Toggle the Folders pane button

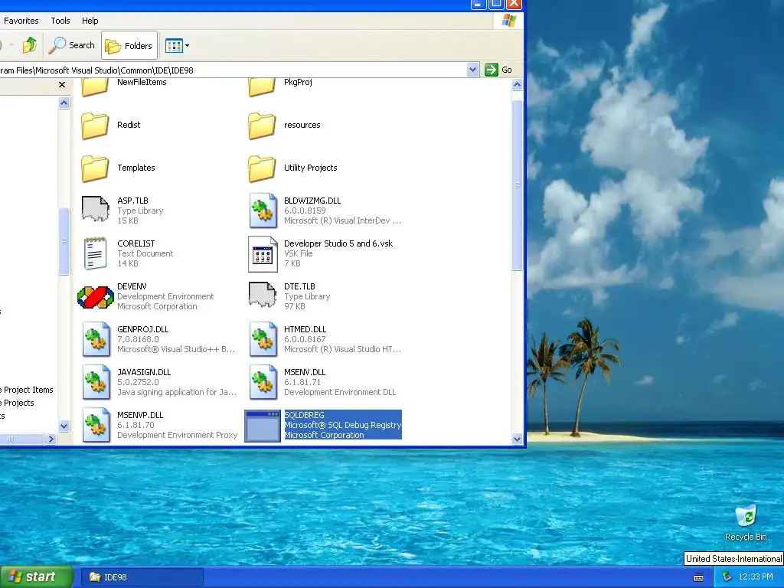(129, 45)
